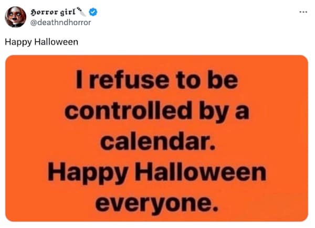Image resolution: width=315 pixels, height=228 pixels.
Task: Click the letter "I" starting the meme text
Action: pos(77,81)
